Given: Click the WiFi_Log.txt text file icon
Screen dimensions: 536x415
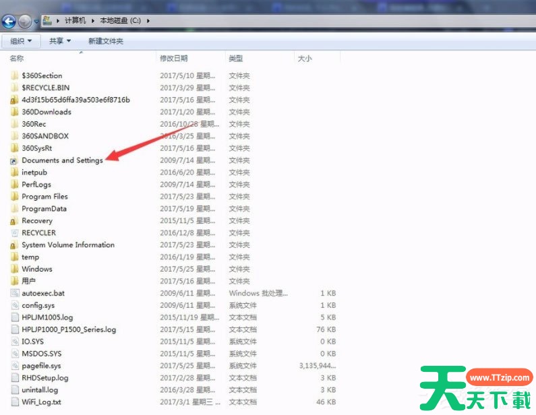Looking at the screenshot, I should (x=15, y=403).
